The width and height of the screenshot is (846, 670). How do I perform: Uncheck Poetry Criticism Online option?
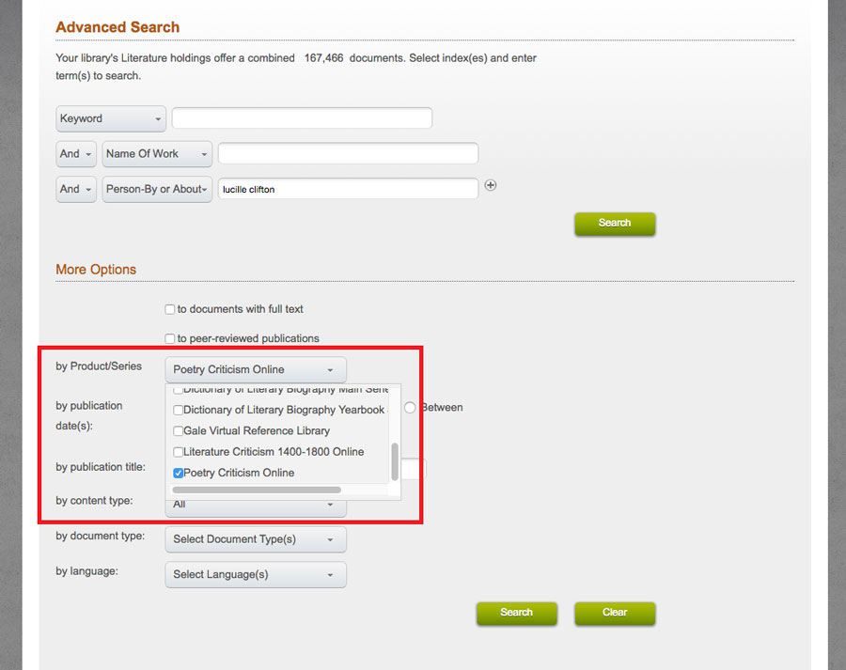(179, 473)
